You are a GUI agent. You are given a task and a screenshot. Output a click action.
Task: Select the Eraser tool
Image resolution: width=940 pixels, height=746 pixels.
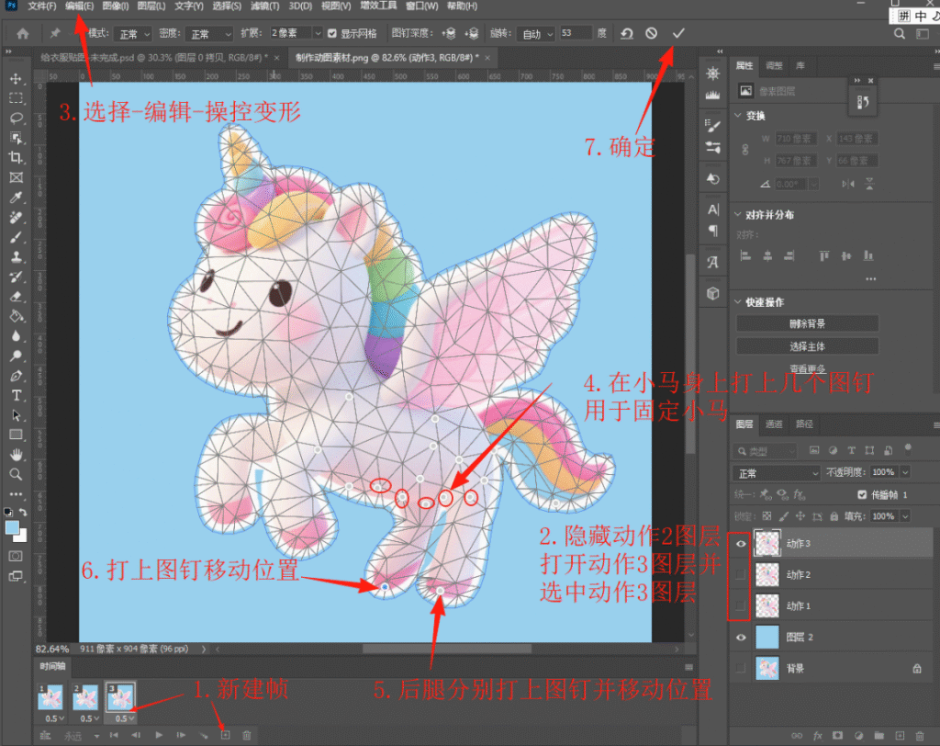17,297
